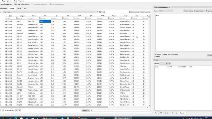Switch to the Pragmas tab
The width and height of the screenshot is (212, 119).
19,8
